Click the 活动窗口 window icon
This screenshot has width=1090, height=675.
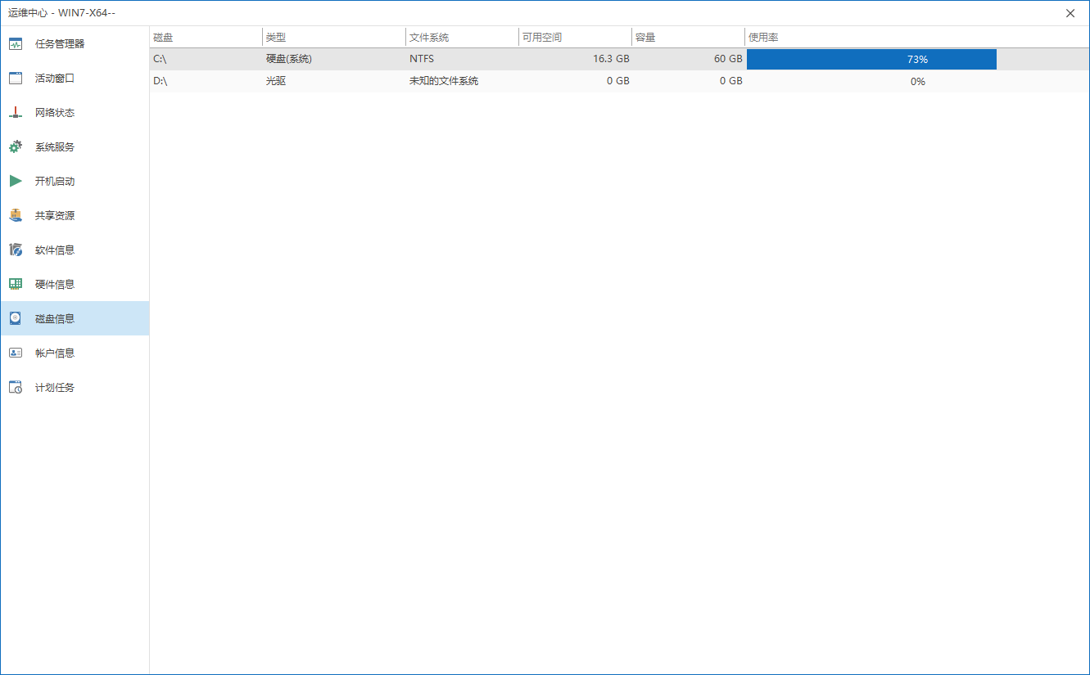16,78
